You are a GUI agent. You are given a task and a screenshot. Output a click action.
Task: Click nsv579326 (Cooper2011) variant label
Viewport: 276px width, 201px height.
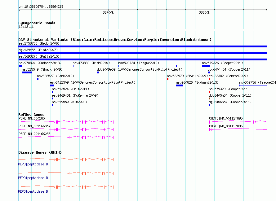pos(222,63)
